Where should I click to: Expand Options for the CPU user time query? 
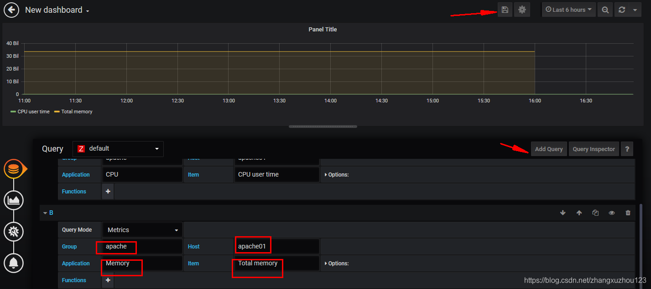pos(337,175)
